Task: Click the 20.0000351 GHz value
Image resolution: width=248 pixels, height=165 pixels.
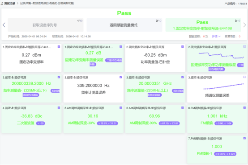Action: point(155,83)
